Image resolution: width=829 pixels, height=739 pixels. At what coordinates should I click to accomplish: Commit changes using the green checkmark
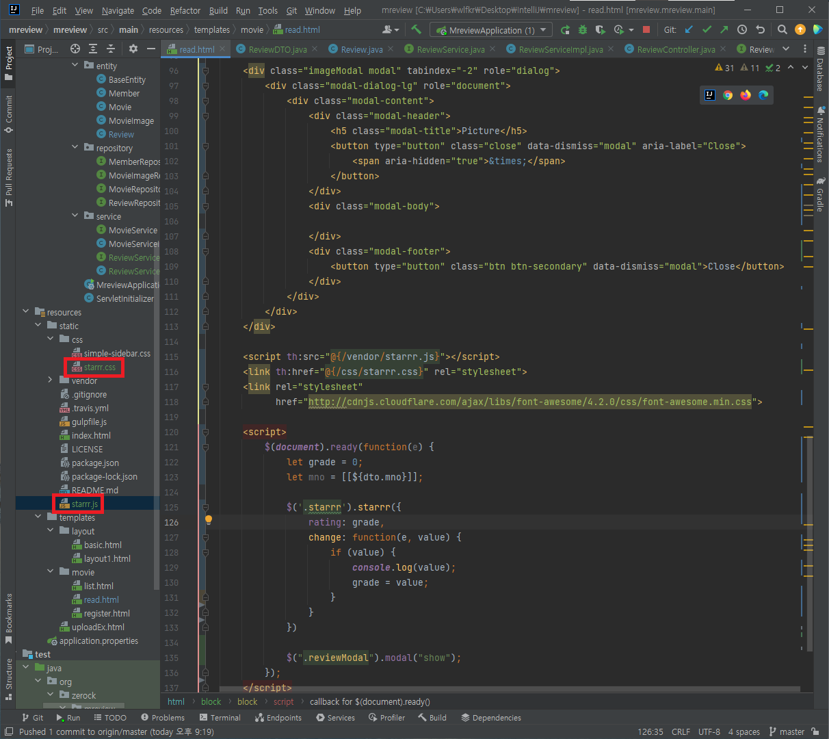(707, 30)
